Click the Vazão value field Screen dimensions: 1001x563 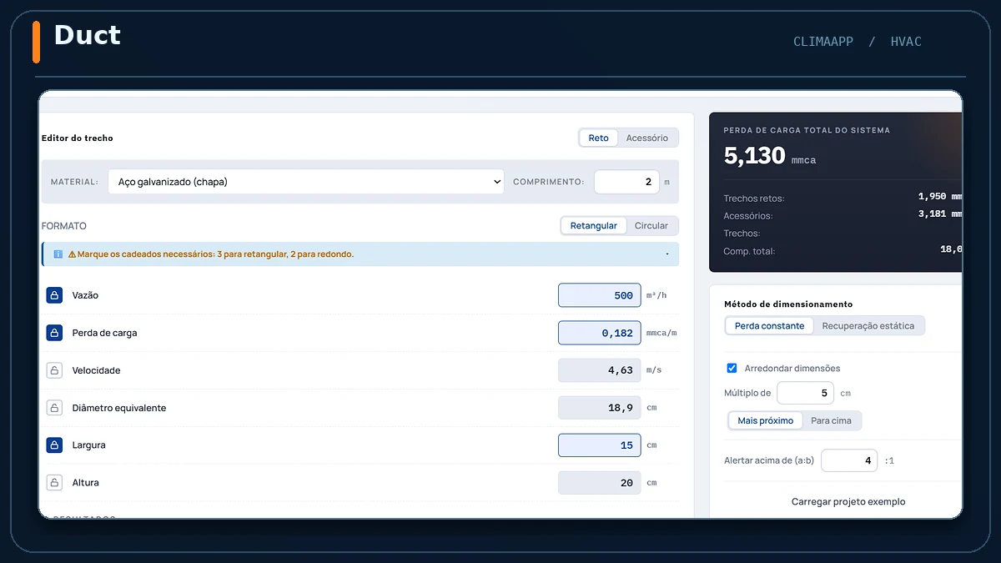pyautogui.click(x=600, y=295)
